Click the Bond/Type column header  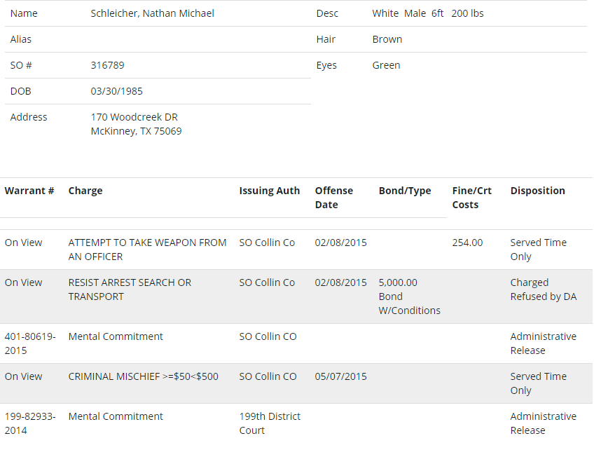point(405,191)
